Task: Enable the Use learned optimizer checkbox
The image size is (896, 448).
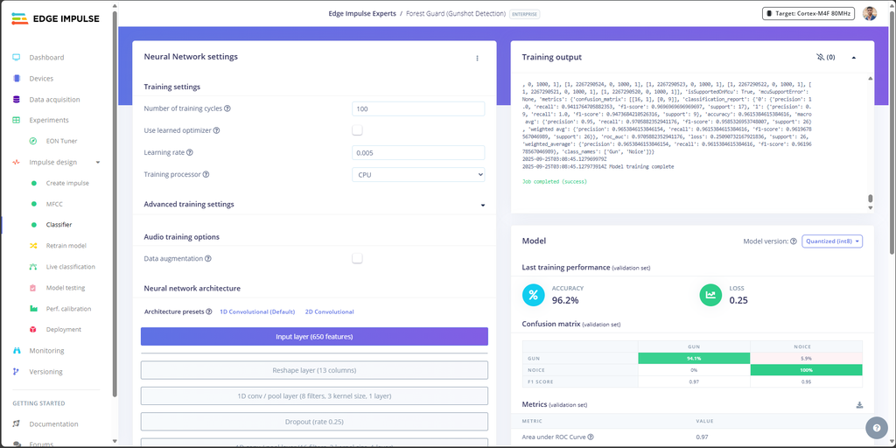Action: pos(357,130)
